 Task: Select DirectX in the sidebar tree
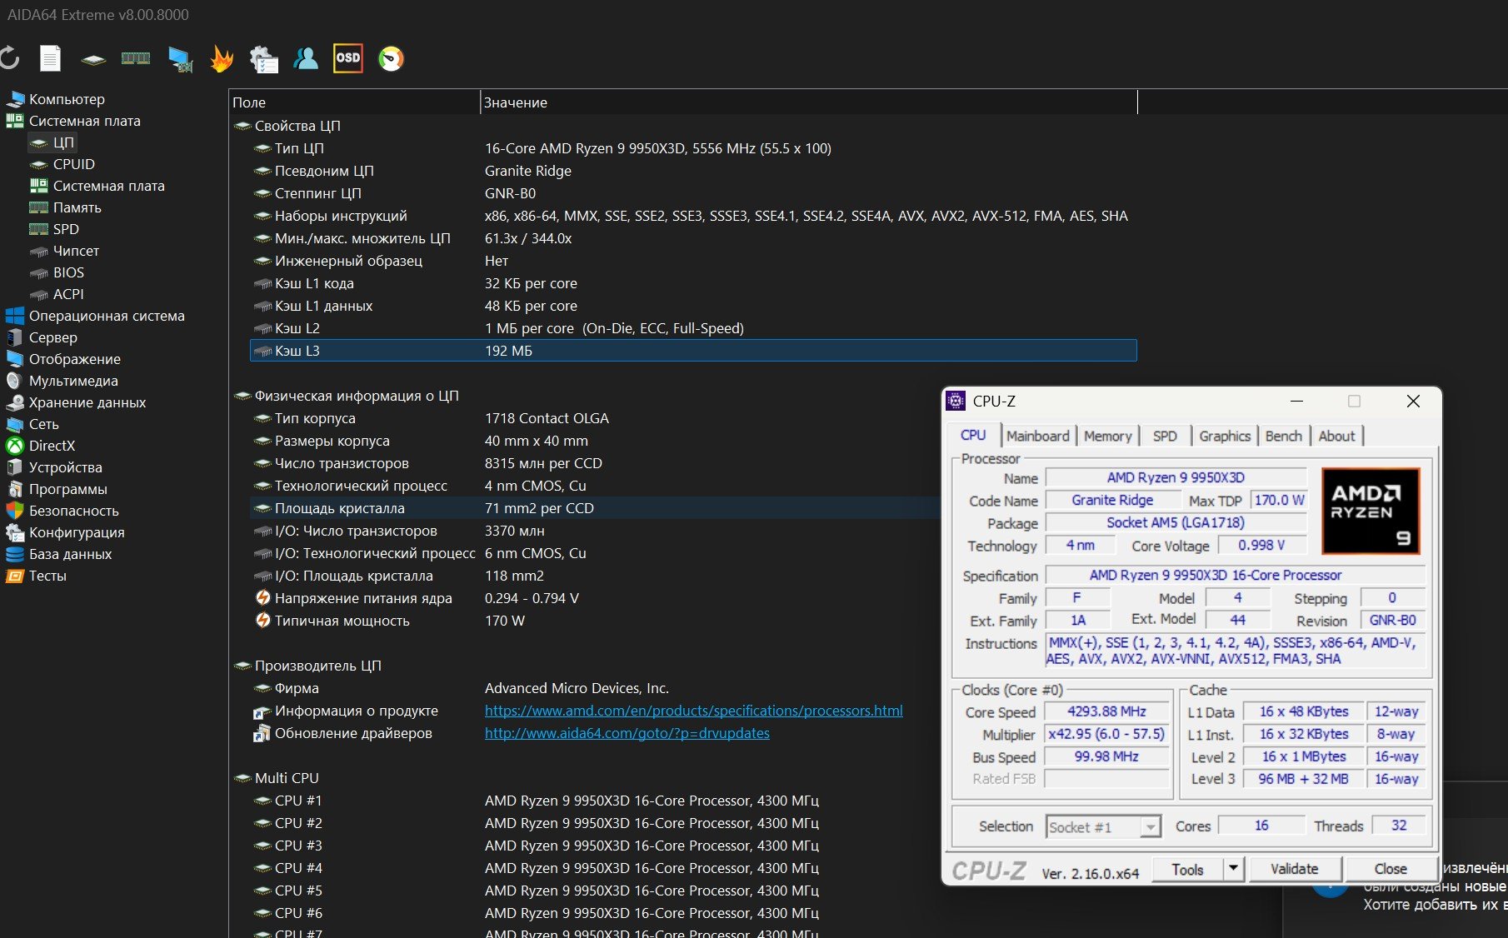click(x=52, y=446)
